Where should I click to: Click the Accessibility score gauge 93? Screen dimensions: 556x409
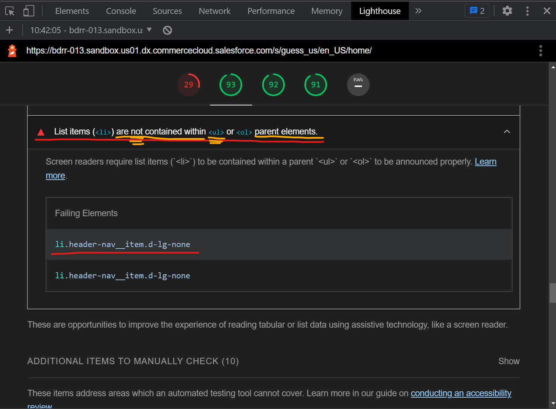tap(230, 84)
